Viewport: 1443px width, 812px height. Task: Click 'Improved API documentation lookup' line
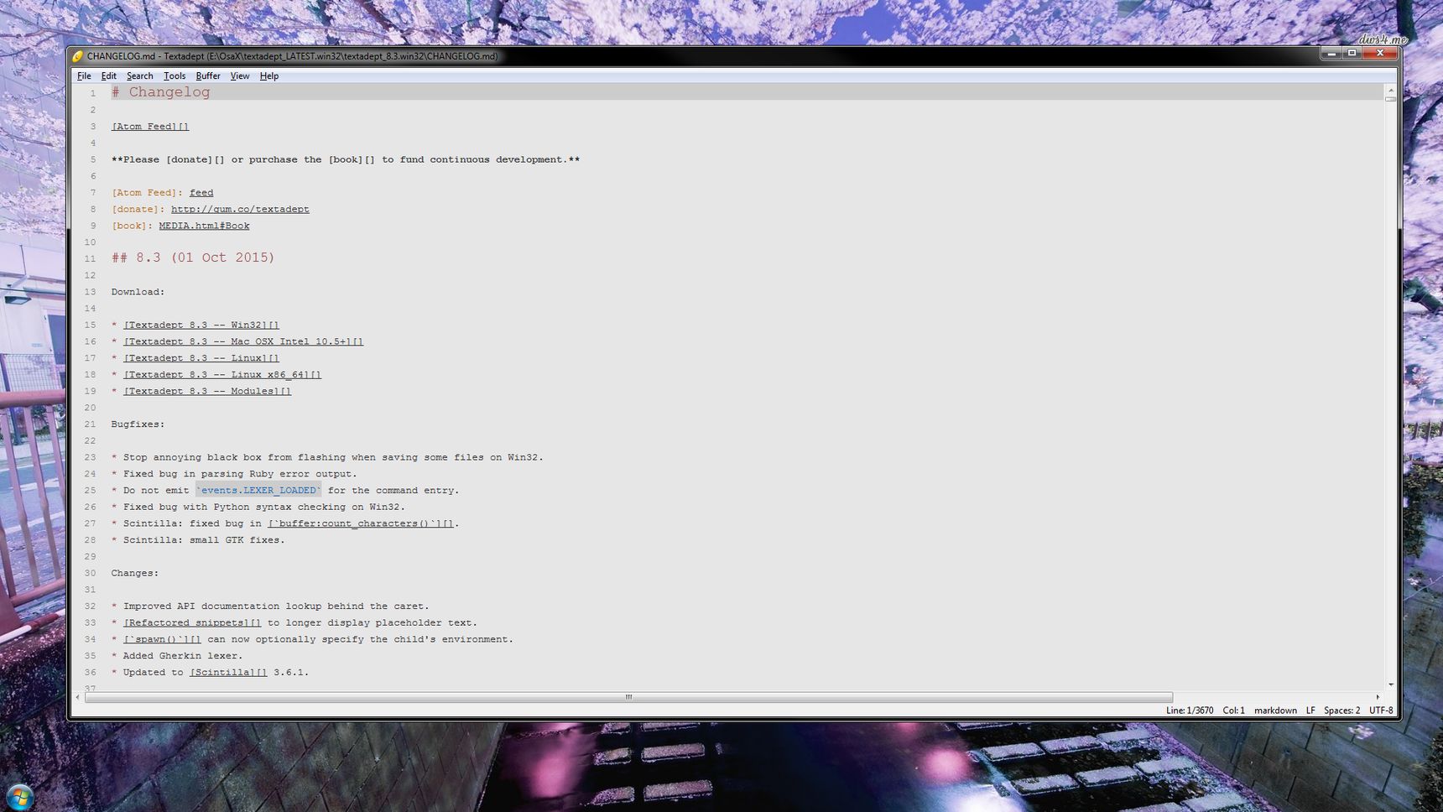click(x=276, y=606)
